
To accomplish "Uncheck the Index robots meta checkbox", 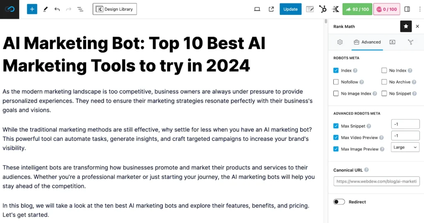I will coord(336,70).
